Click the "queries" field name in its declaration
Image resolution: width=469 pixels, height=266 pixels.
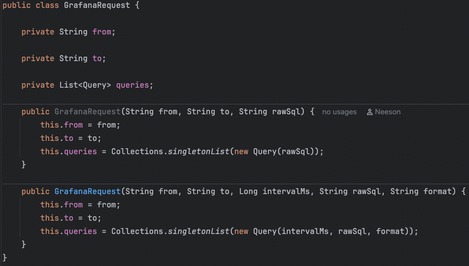(x=133, y=85)
